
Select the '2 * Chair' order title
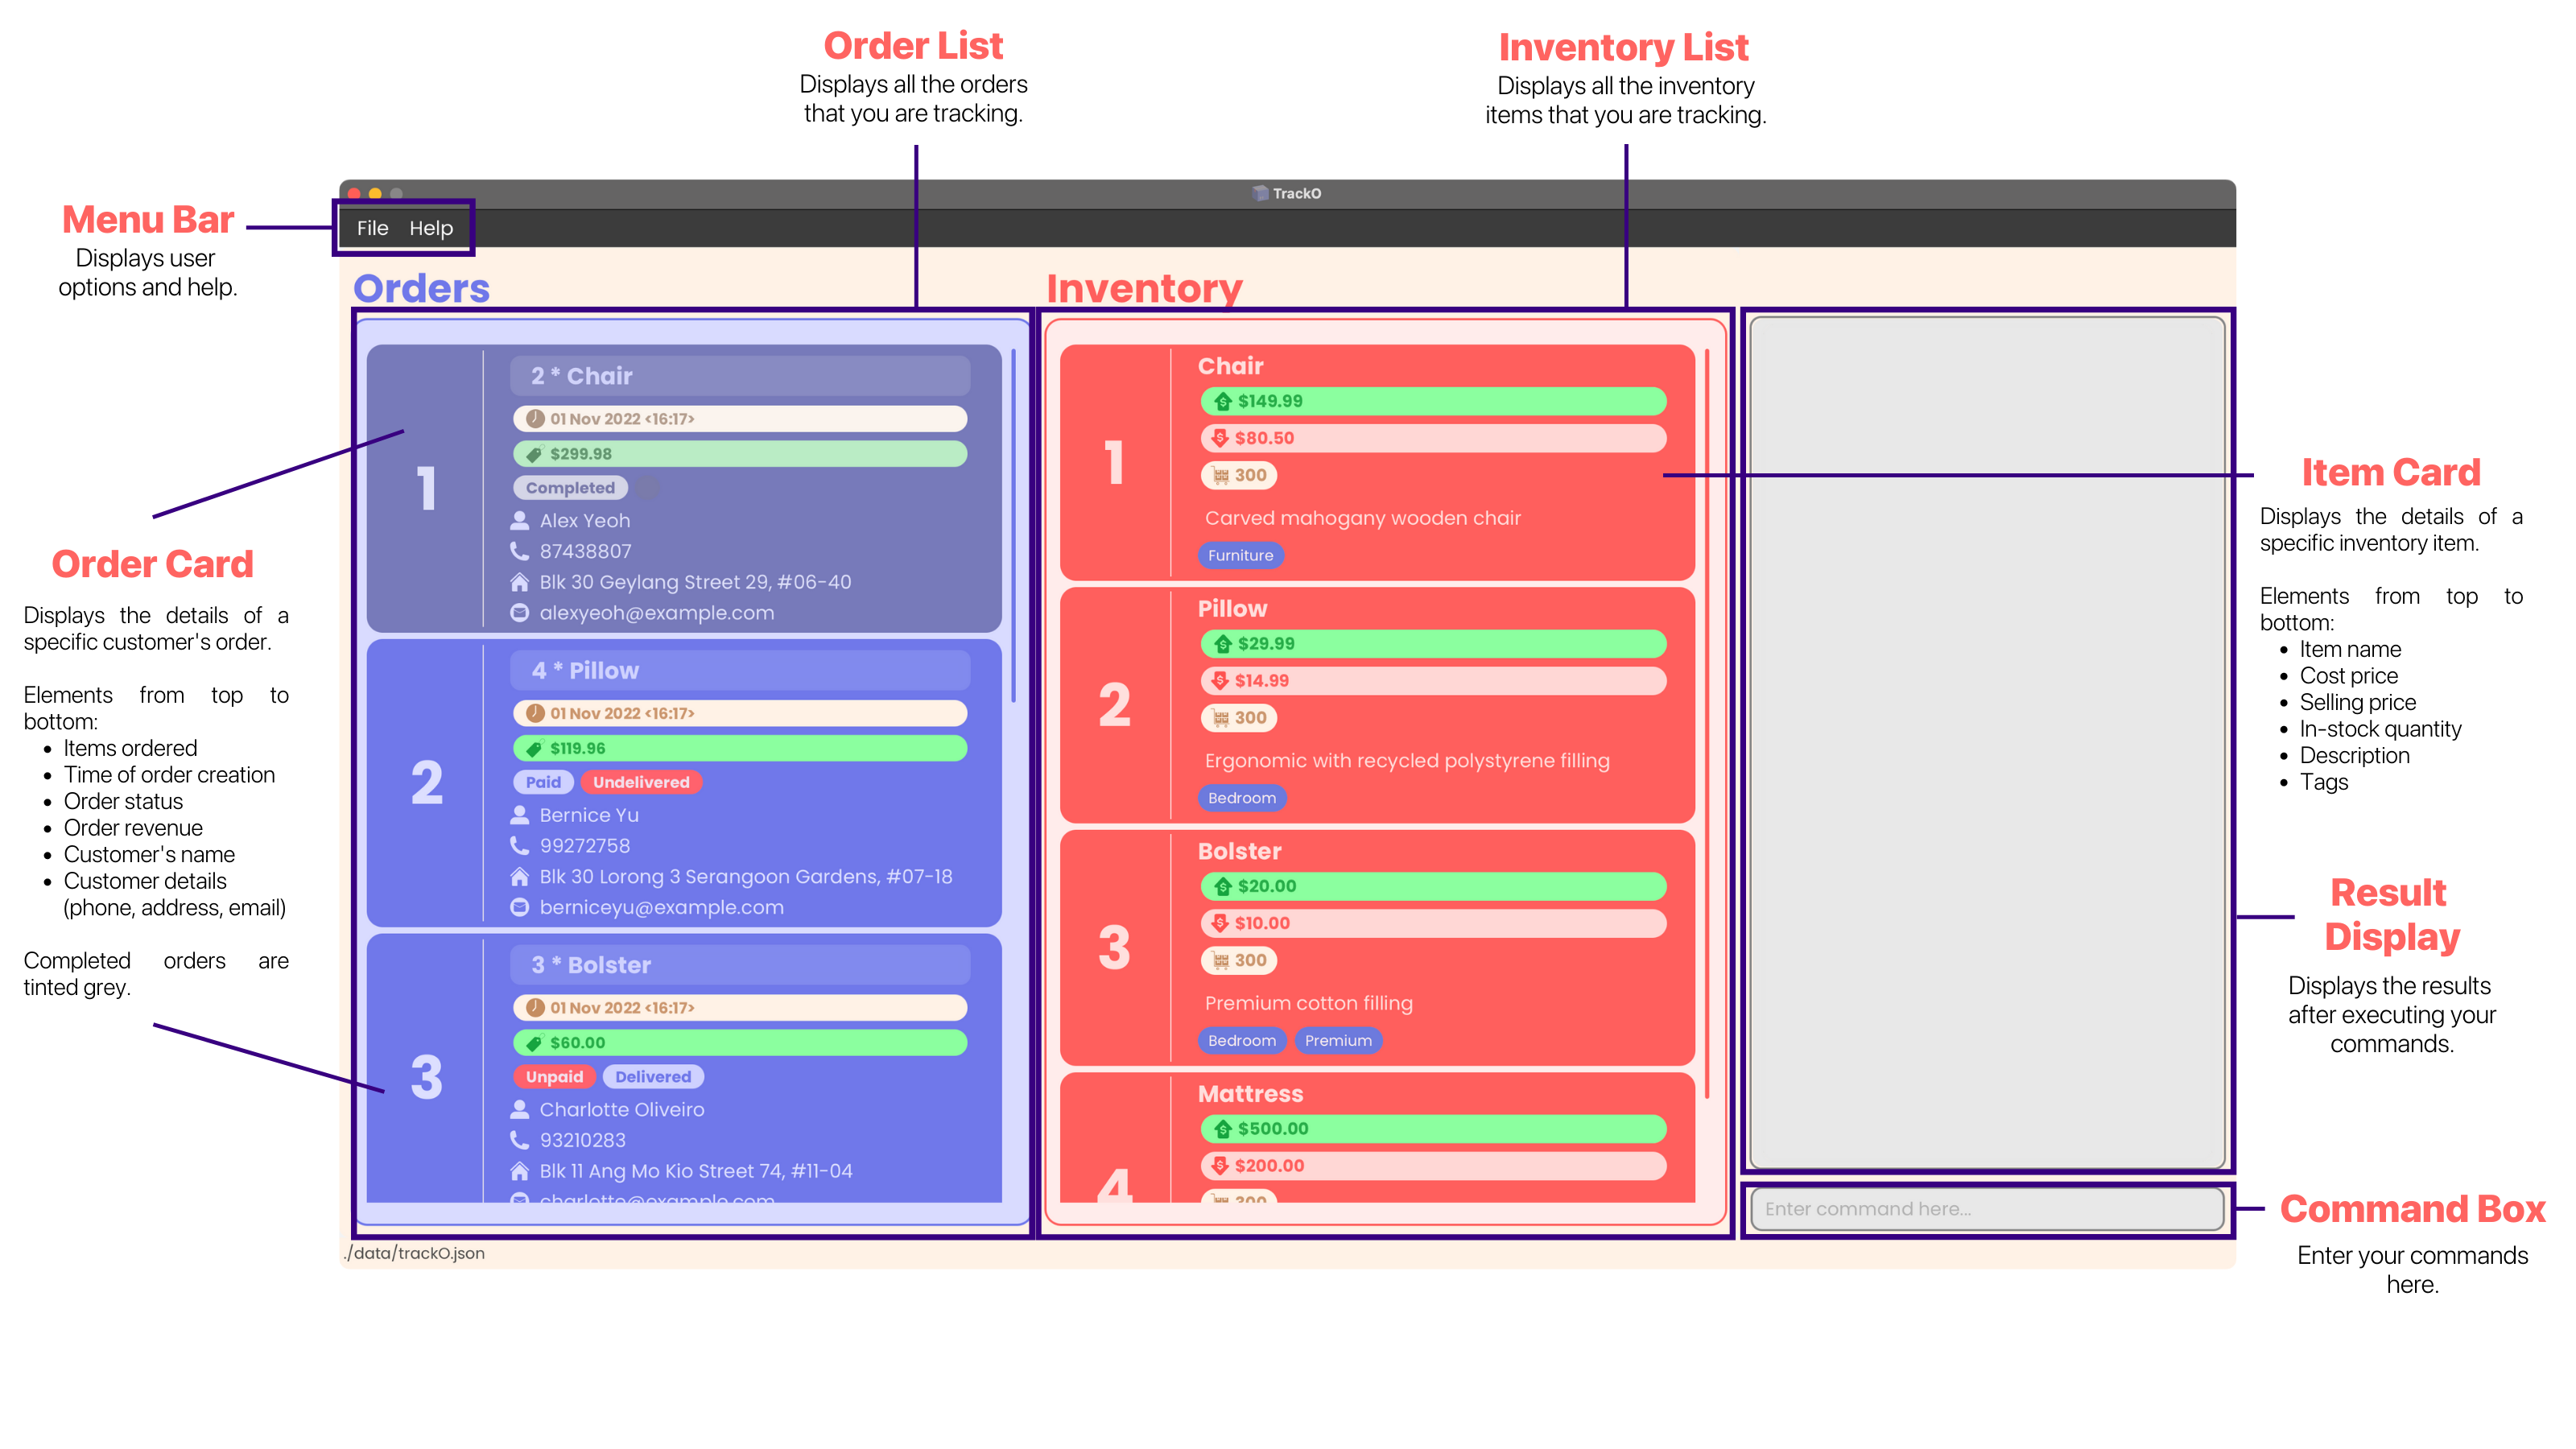pyautogui.click(x=581, y=376)
